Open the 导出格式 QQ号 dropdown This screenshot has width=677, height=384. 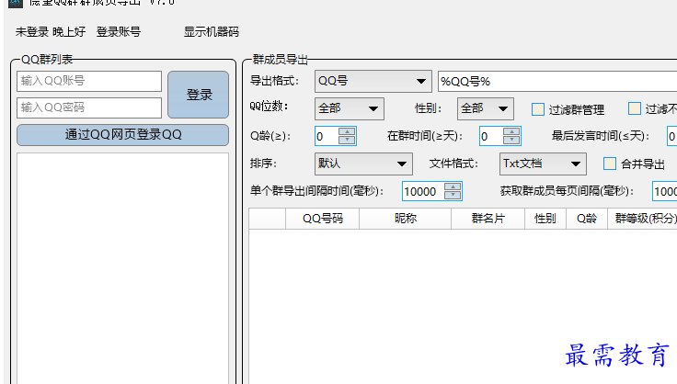point(373,81)
